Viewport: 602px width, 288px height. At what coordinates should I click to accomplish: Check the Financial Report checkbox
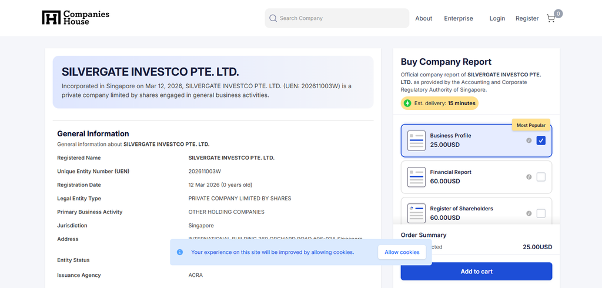pos(541,177)
